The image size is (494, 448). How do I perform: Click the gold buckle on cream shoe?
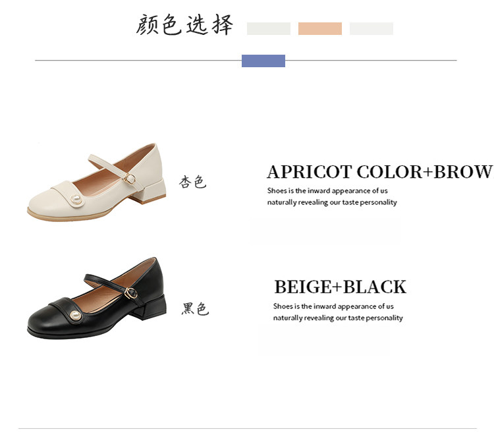coord(129,179)
